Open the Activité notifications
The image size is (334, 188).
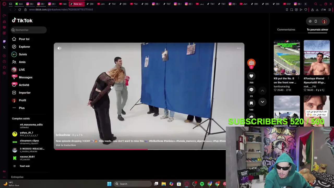pos(20,85)
